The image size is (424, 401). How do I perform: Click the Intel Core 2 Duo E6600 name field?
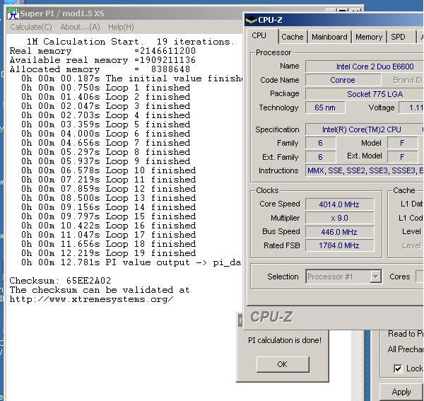pyautogui.click(x=365, y=66)
